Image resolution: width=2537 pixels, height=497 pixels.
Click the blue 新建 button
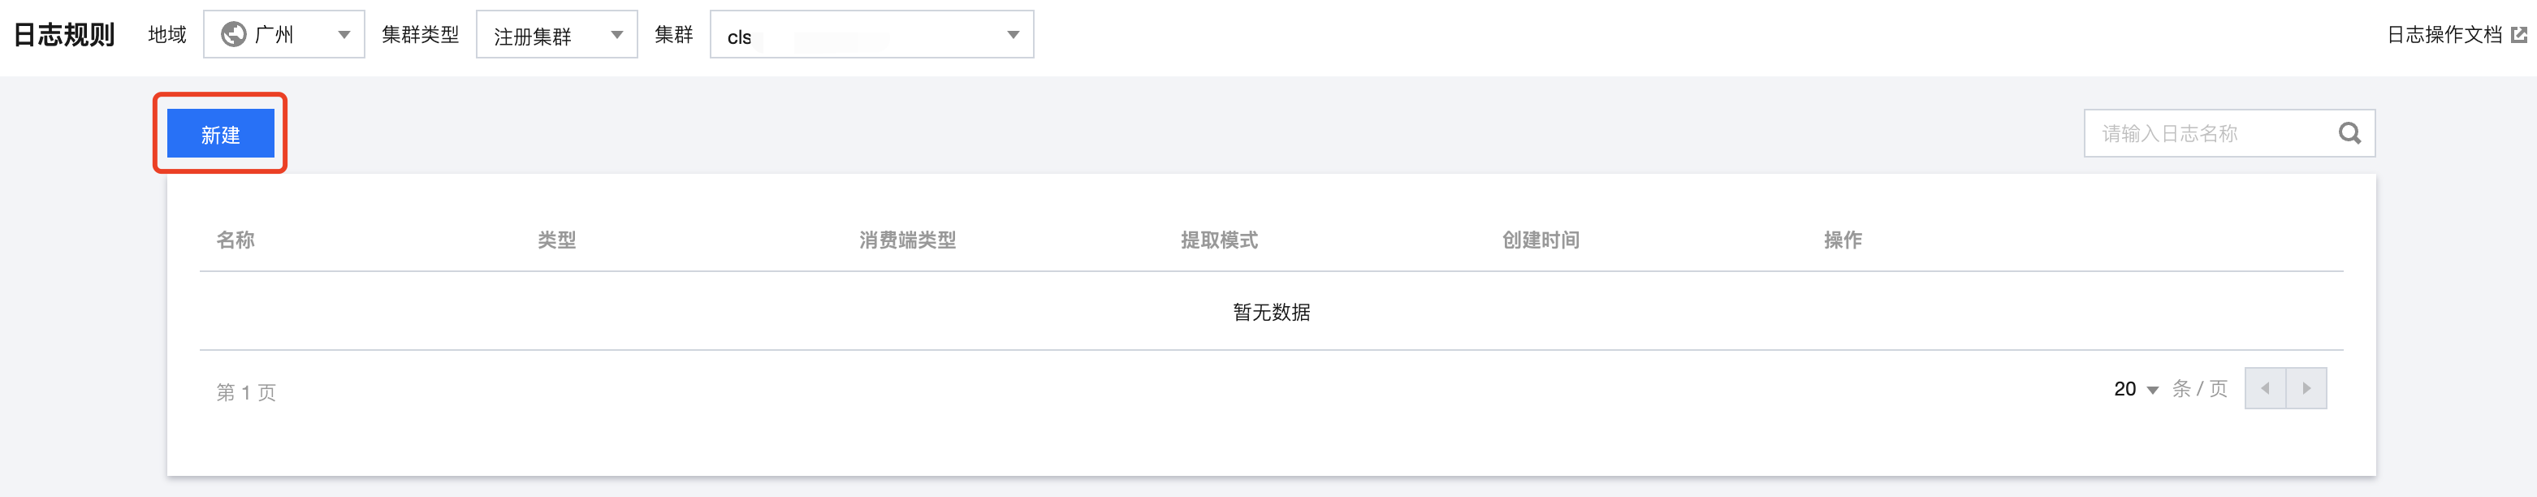pos(221,134)
